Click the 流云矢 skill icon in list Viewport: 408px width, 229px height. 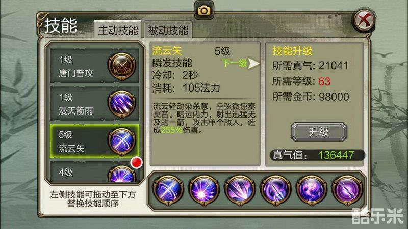click(122, 141)
